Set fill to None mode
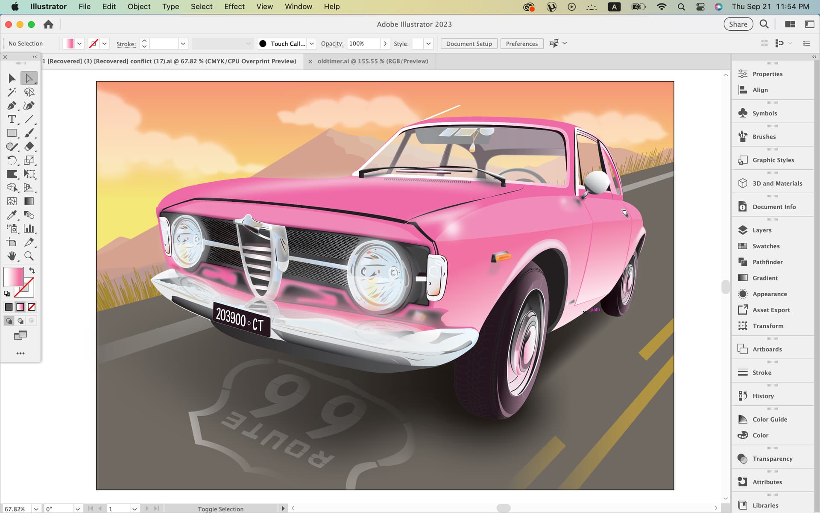 (32, 307)
